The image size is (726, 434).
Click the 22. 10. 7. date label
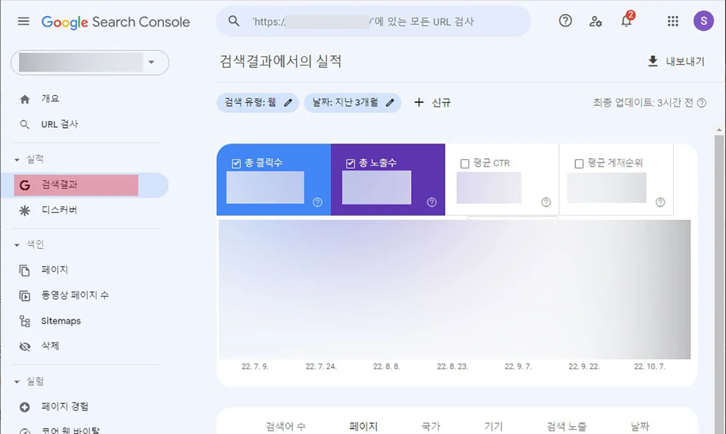pyautogui.click(x=650, y=367)
